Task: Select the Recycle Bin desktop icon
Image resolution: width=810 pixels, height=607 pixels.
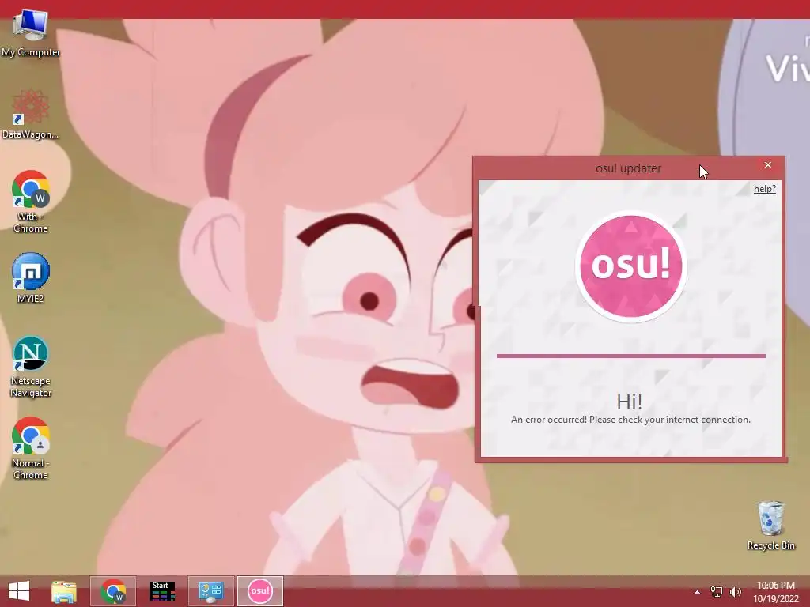Action: pos(770,525)
